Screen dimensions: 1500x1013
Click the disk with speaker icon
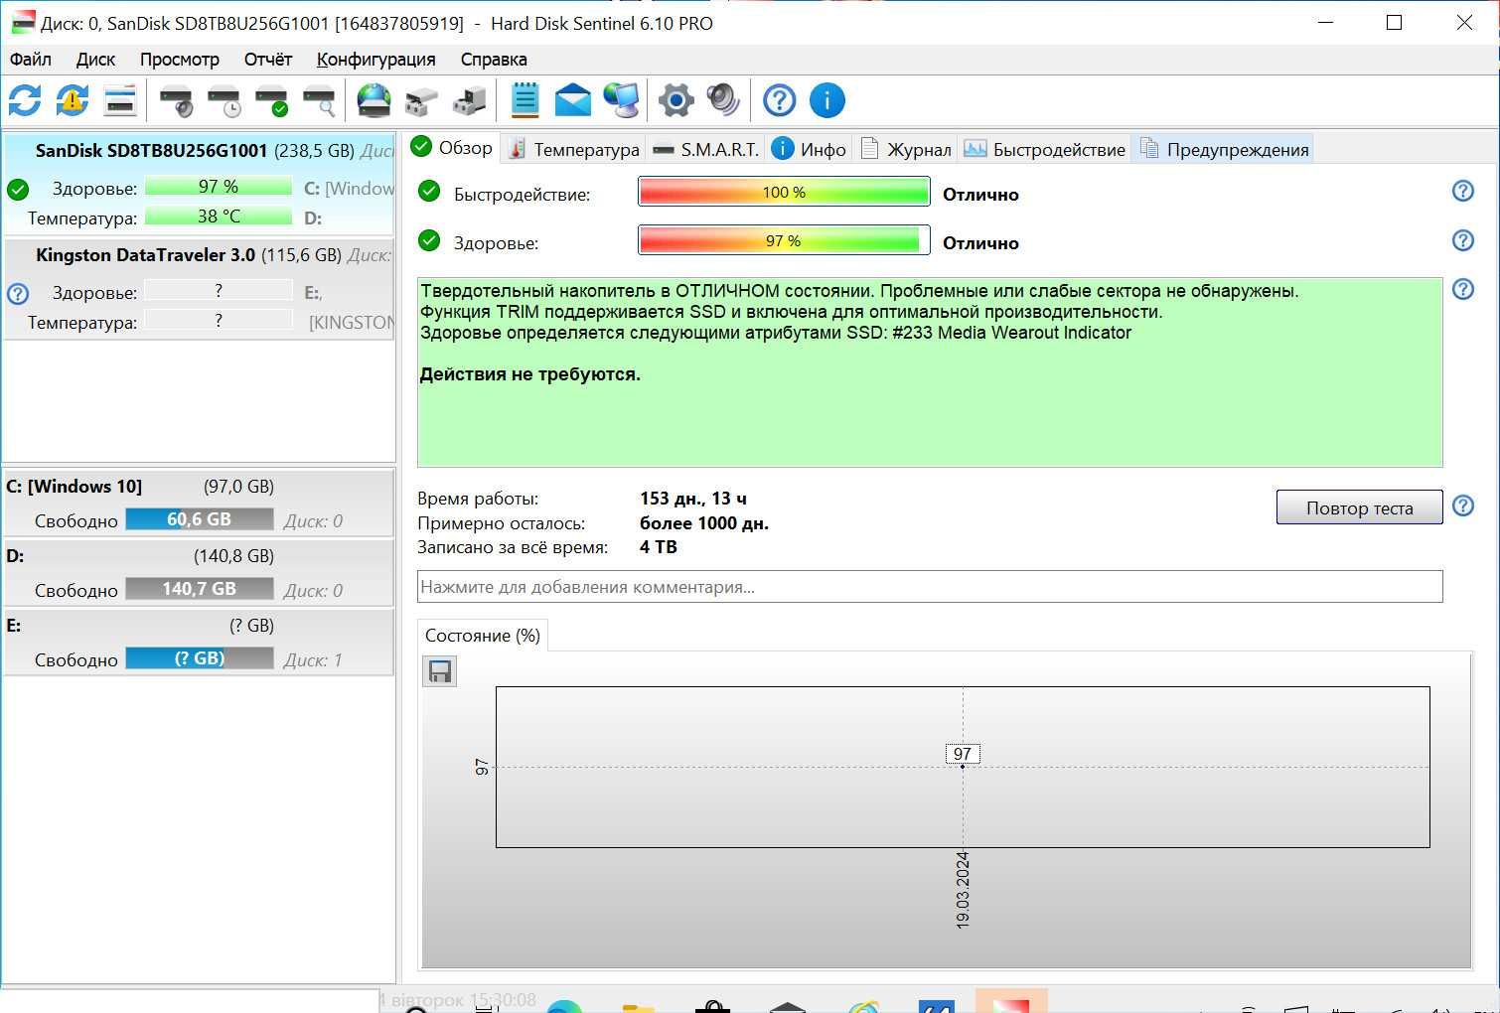[x=176, y=100]
